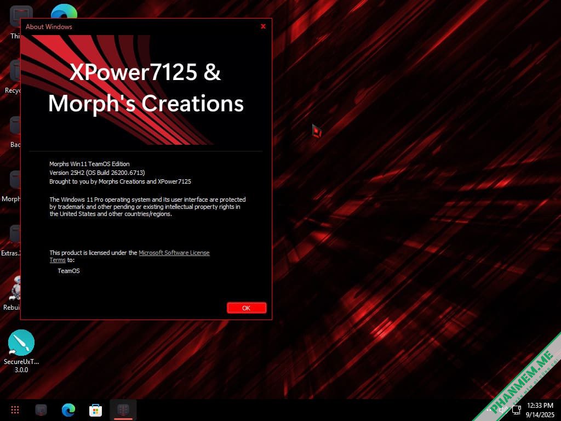Switch to the active highlighted taskbar app
Screen dimensions: 561x421
pos(123,409)
